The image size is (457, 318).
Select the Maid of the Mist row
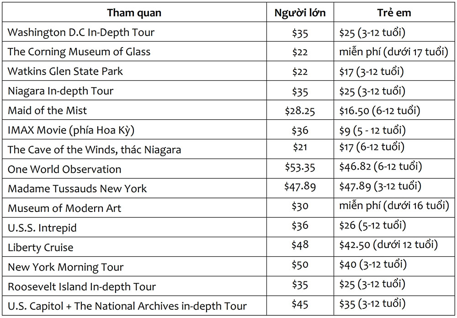point(228,110)
